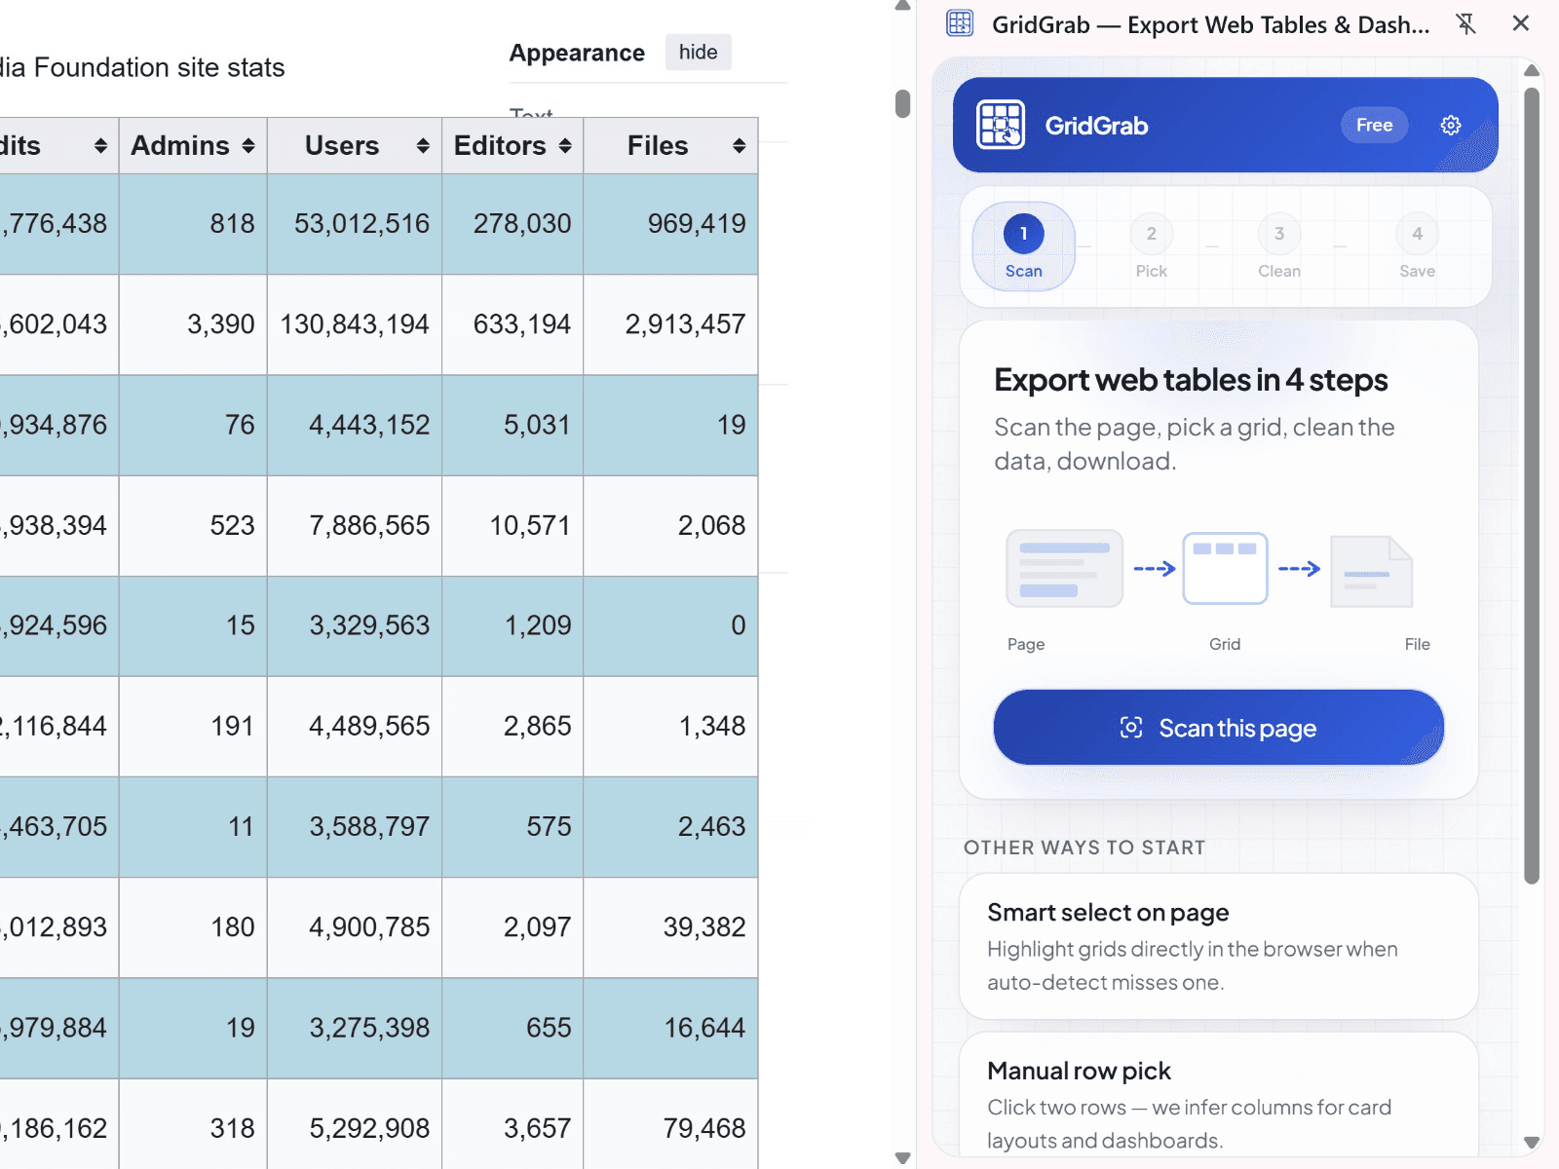Image resolution: width=1559 pixels, height=1169 pixels.
Task: Select step 1 Scan
Action: tap(1023, 246)
